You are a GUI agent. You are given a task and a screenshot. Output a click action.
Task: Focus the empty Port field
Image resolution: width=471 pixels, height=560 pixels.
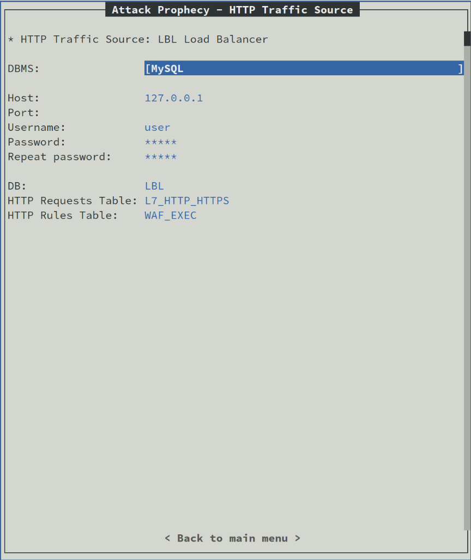(x=304, y=112)
